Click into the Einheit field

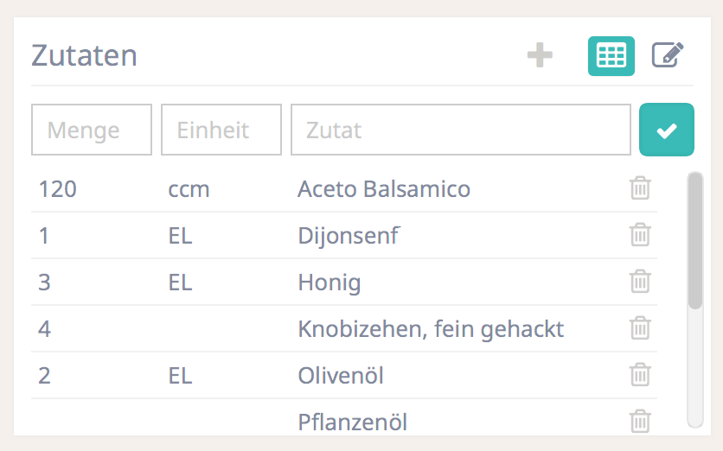221,130
